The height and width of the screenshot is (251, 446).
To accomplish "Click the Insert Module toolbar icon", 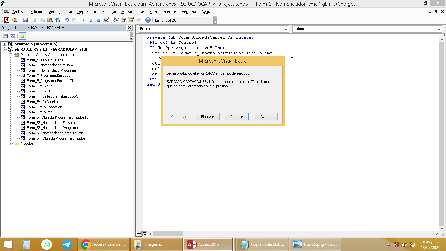I will point(14,20).
